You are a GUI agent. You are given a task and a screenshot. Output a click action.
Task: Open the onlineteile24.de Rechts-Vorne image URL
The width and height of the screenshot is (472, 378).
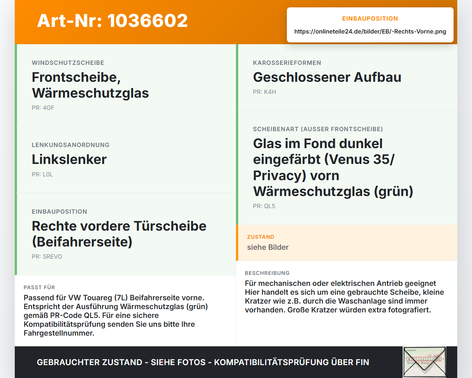pyautogui.click(x=370, y=31)
